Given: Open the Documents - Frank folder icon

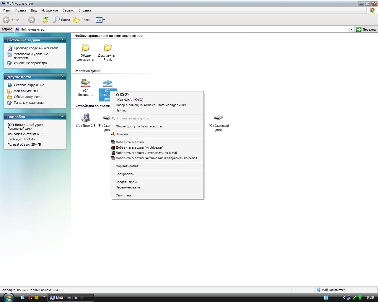Looking at the screenshot, I should coord(108,48).
